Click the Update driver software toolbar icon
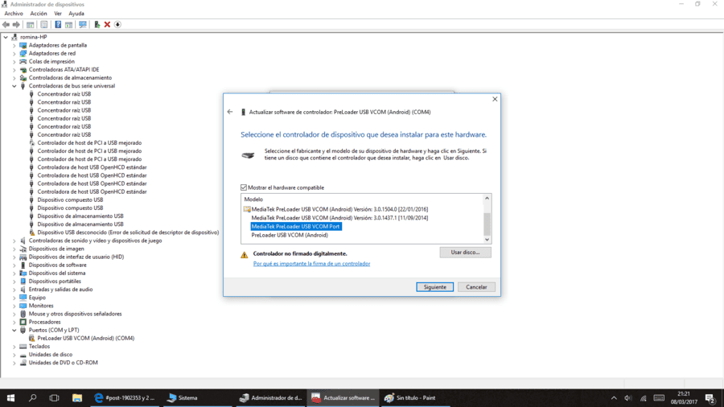Screen dimensions: 724x407 click(97, 24)
